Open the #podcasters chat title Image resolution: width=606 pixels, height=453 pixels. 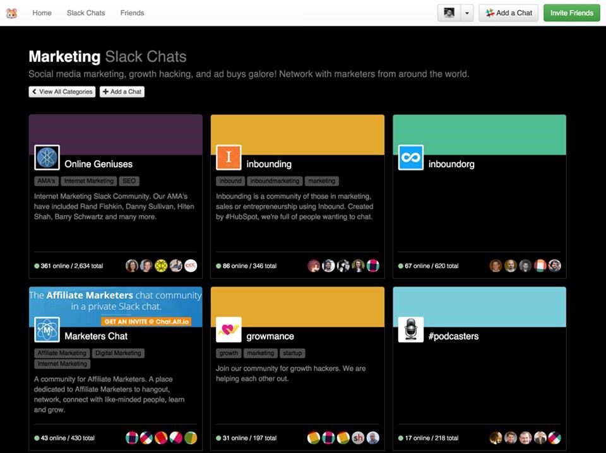[453, 336]
